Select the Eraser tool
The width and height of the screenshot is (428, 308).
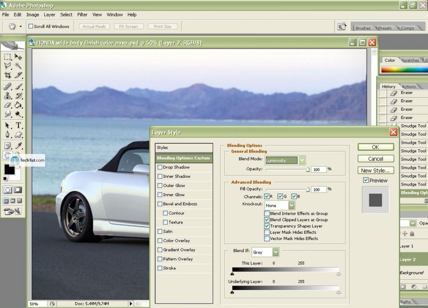(7, 105)
